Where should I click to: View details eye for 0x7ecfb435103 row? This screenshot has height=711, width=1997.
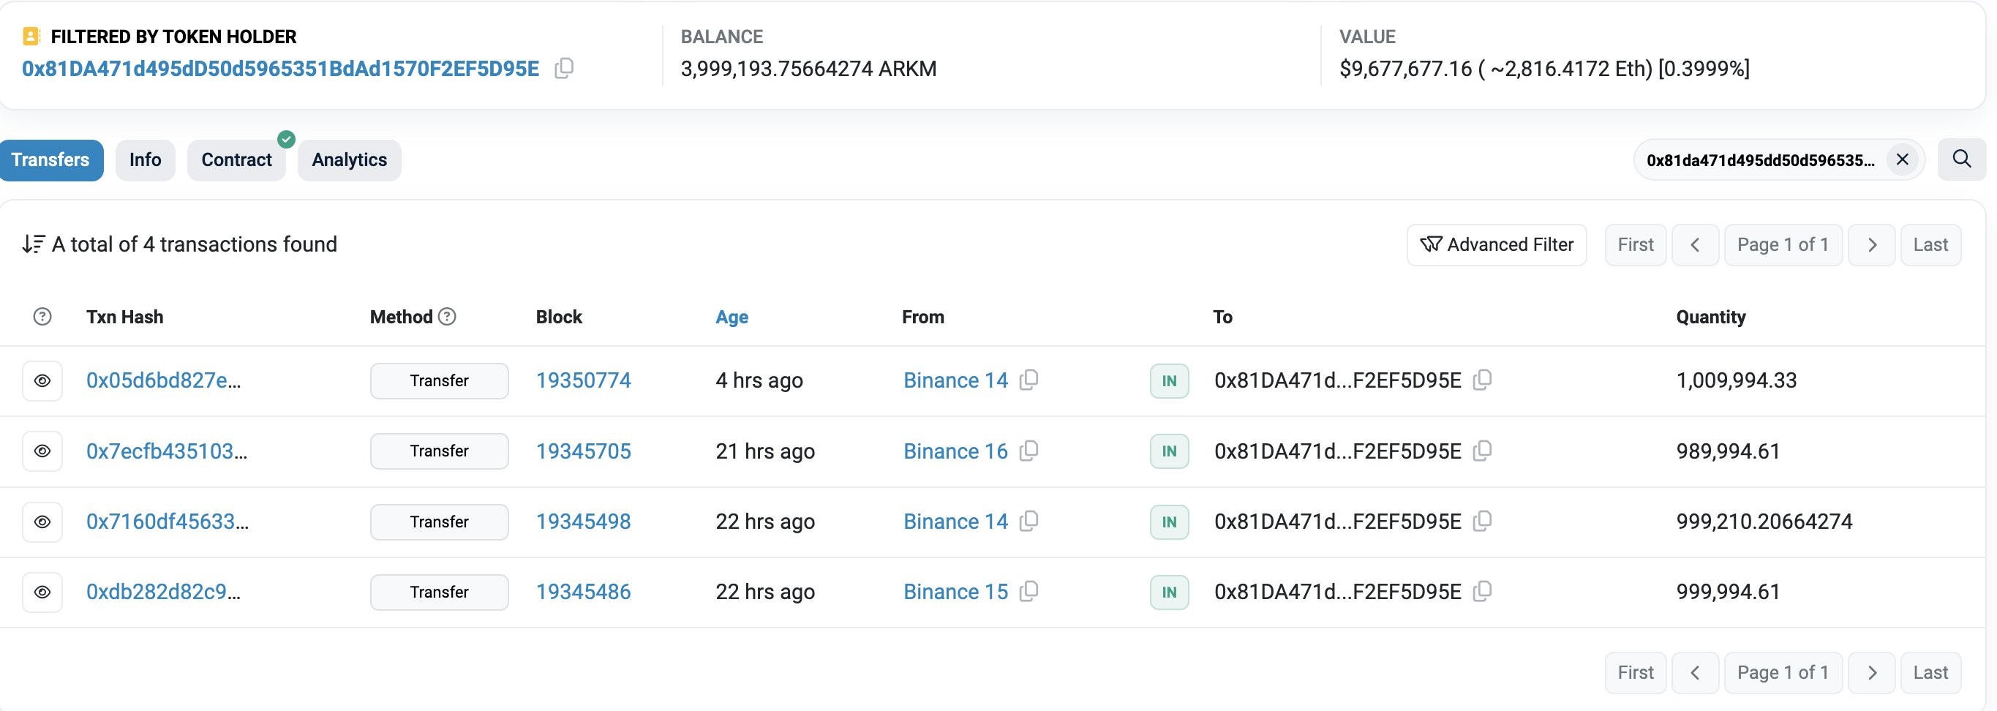point(42,451)
